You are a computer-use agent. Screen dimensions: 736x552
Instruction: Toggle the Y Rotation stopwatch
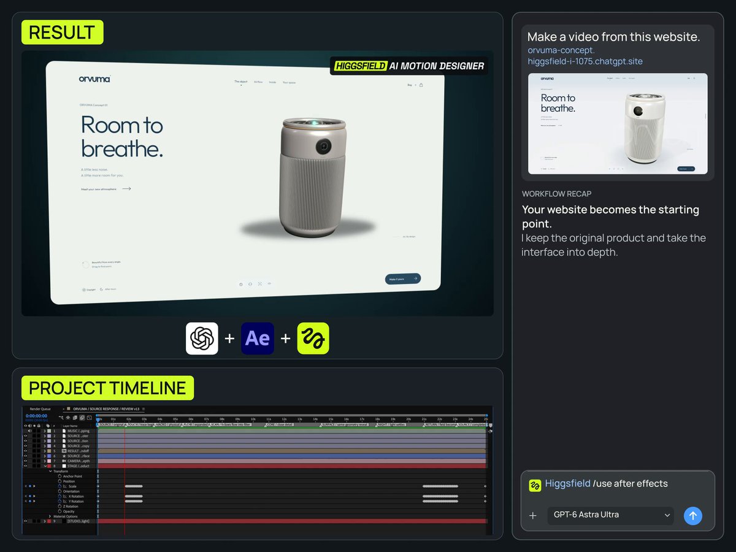pyautogui.click(x=59, y=501)
